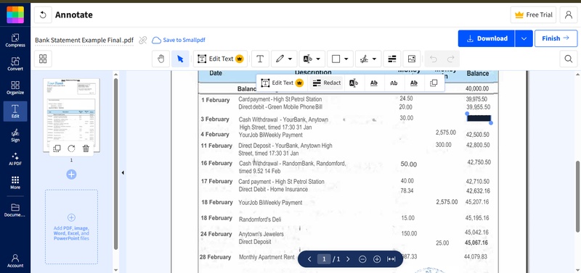Click Edit Text in main toolbar
Image resolution: width=581 pixels, height=273 pixels.
221,59
